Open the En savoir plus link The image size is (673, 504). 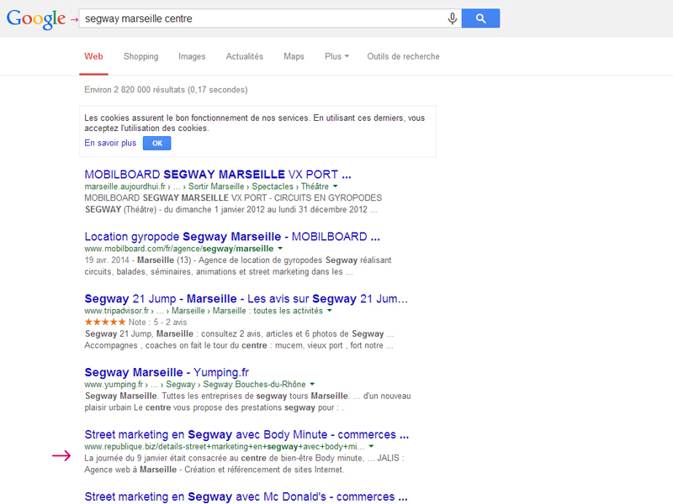point(110,144)
